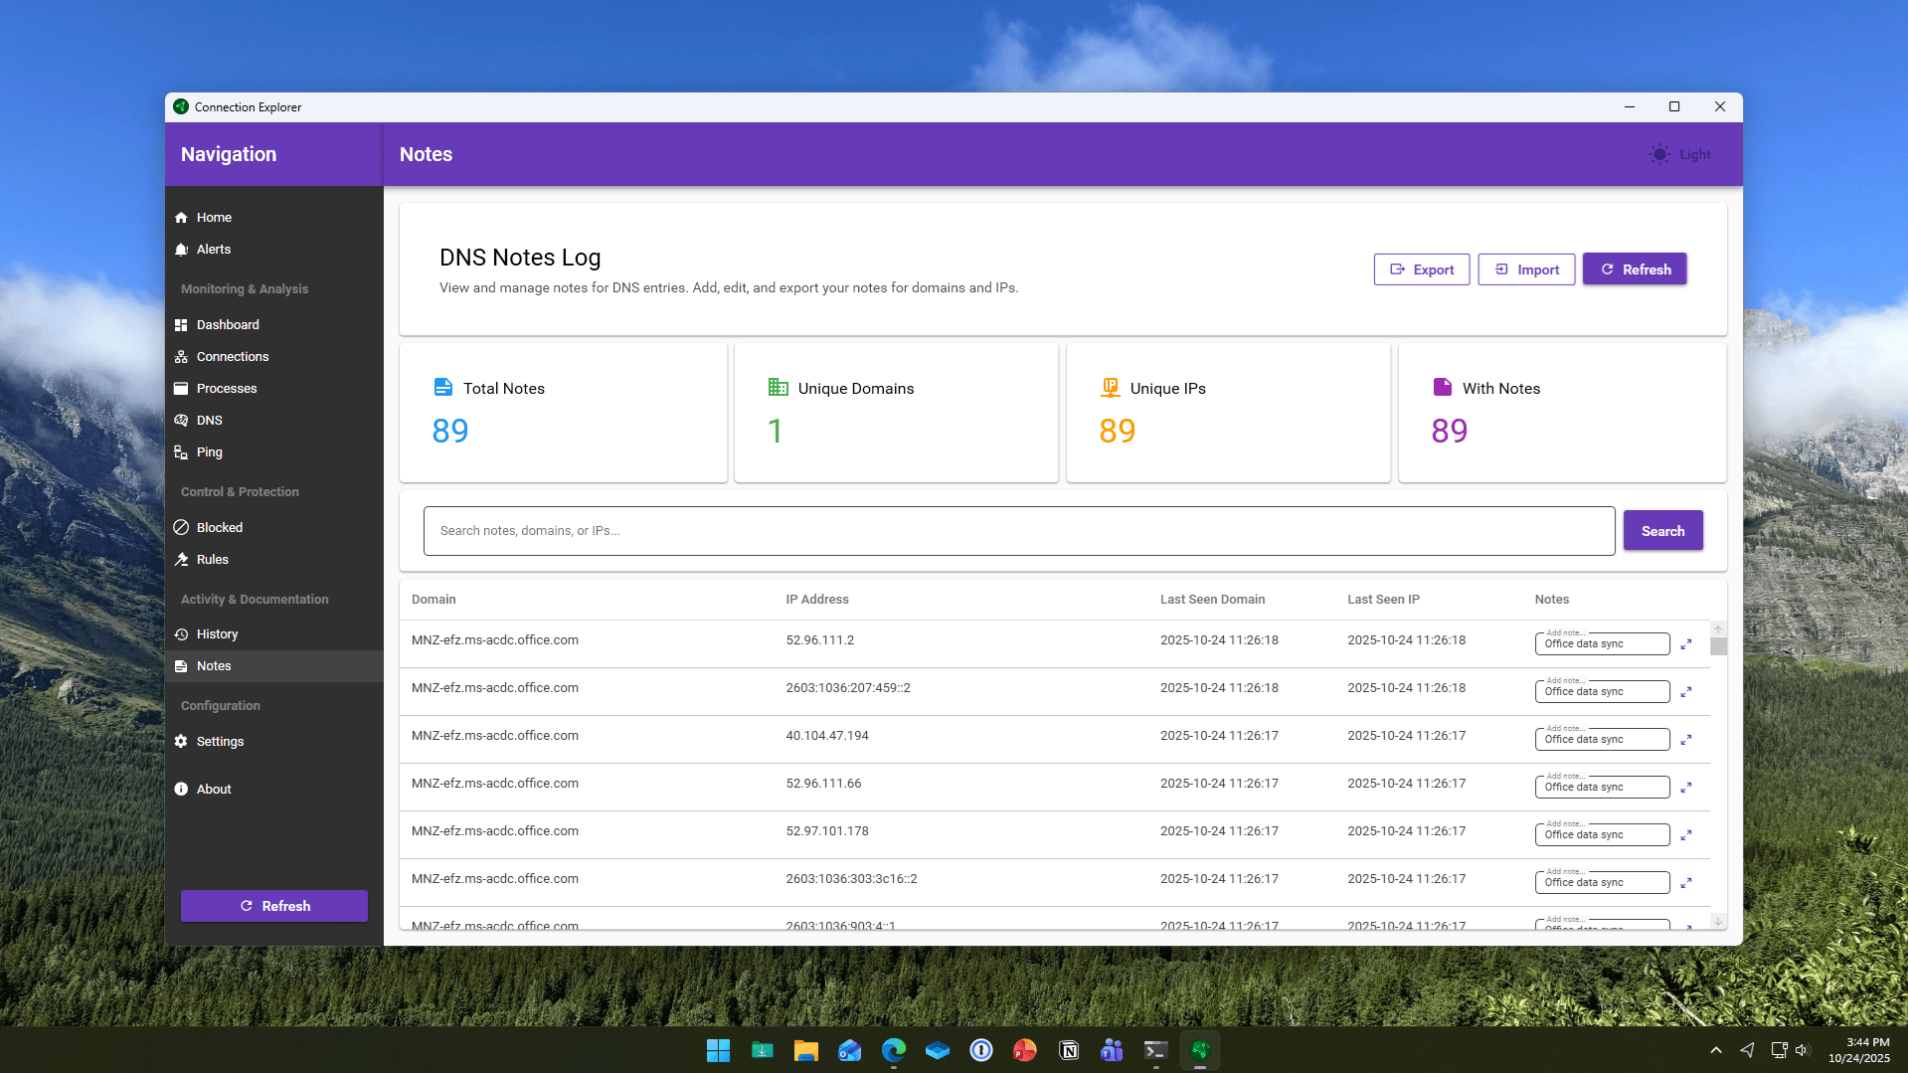Click the notes search input field

[x=1018, y=531]
